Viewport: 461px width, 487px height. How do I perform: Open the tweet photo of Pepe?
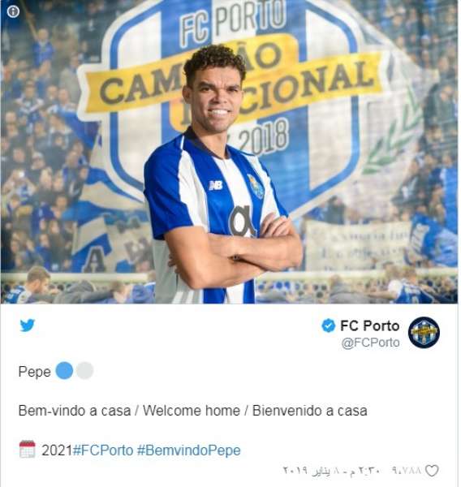coord(229,152)
